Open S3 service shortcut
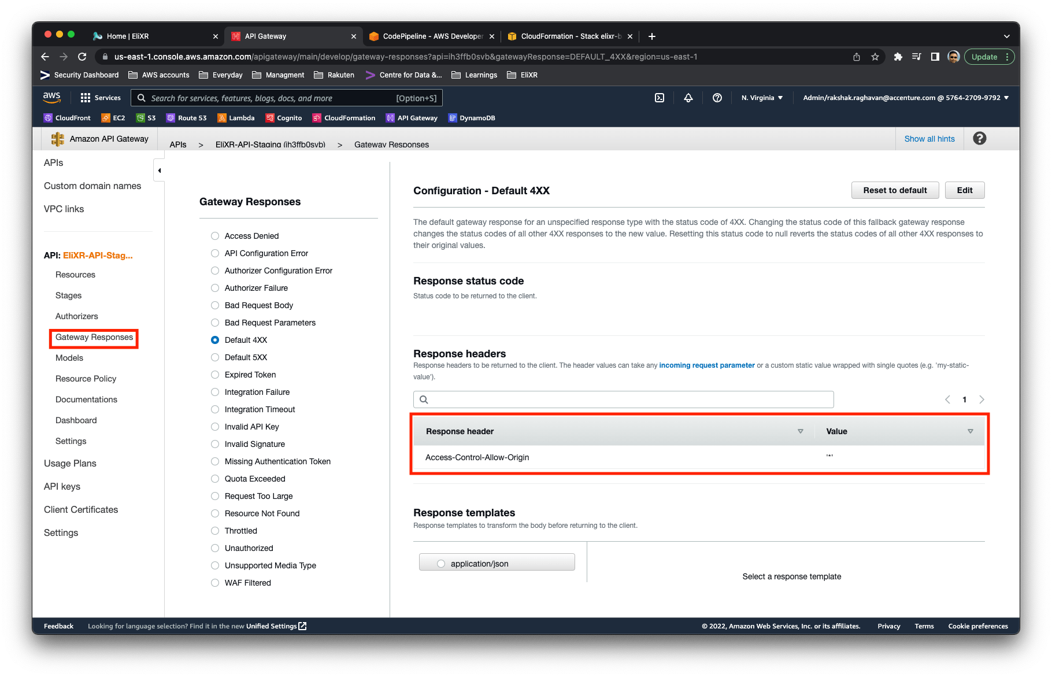Screen dimensions: 1052x677 146,118
